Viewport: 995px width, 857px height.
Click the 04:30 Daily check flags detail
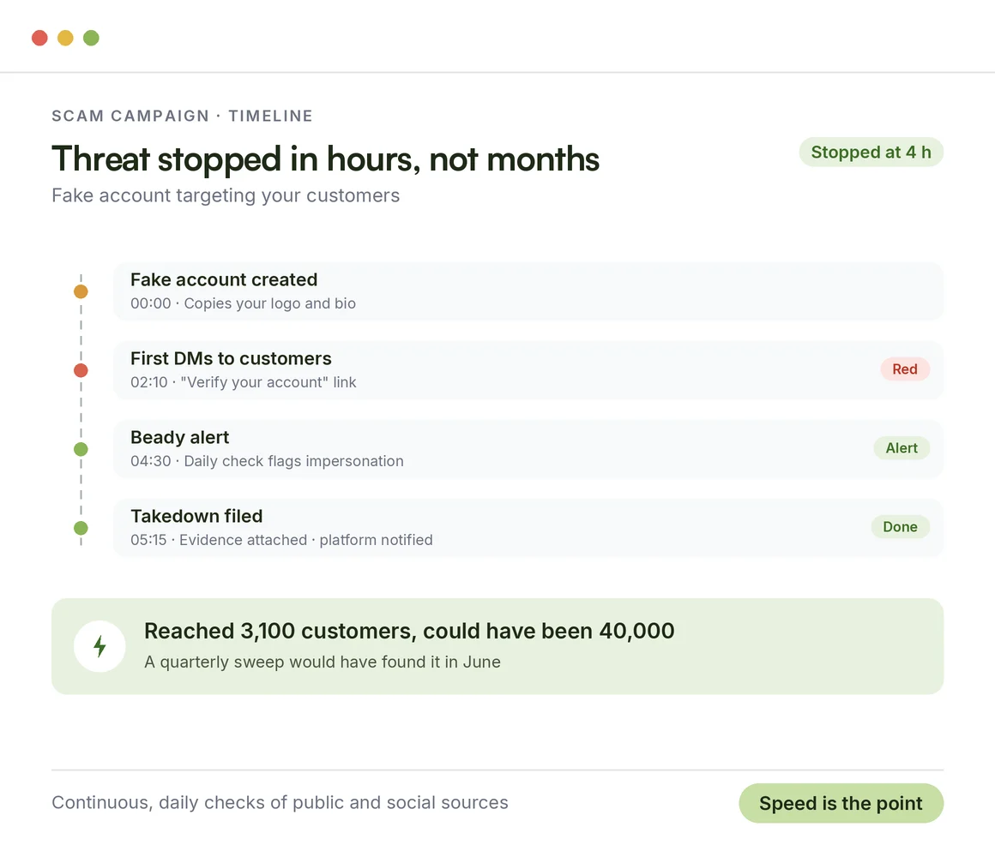point(267,461)
